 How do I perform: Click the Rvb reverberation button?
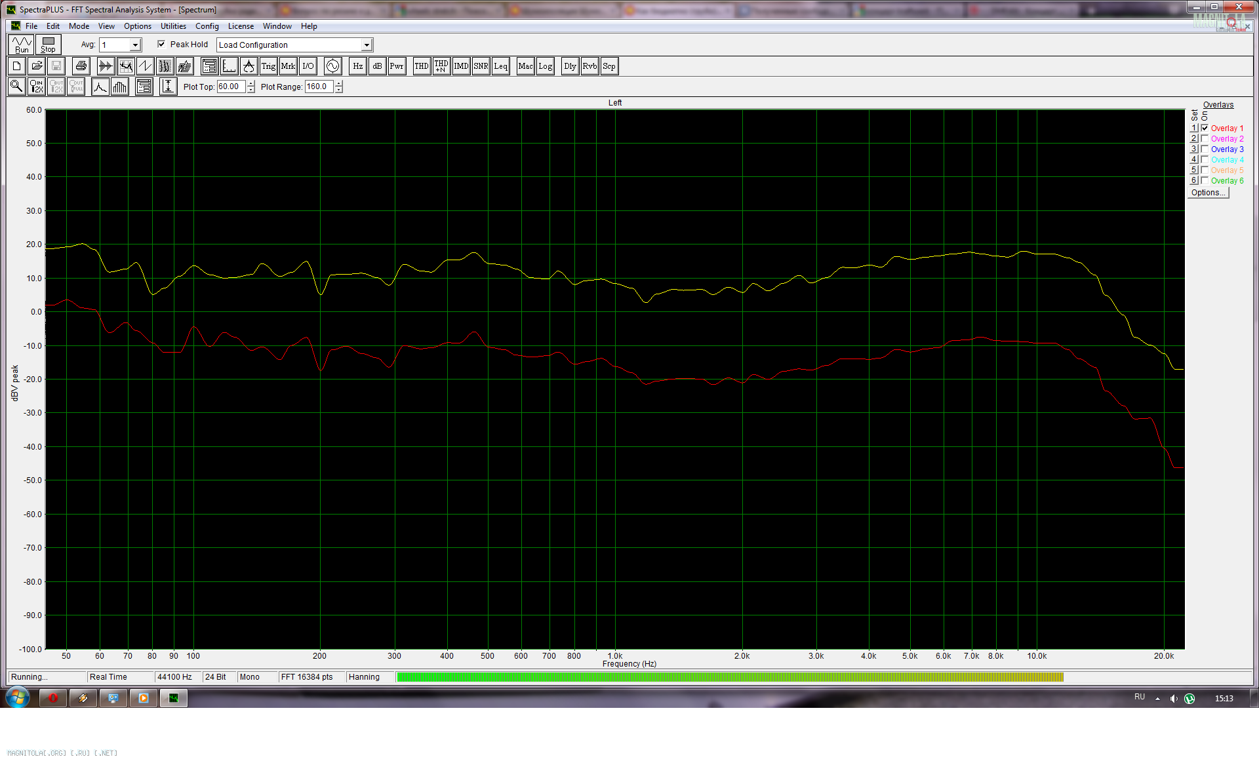pos(590,66)
